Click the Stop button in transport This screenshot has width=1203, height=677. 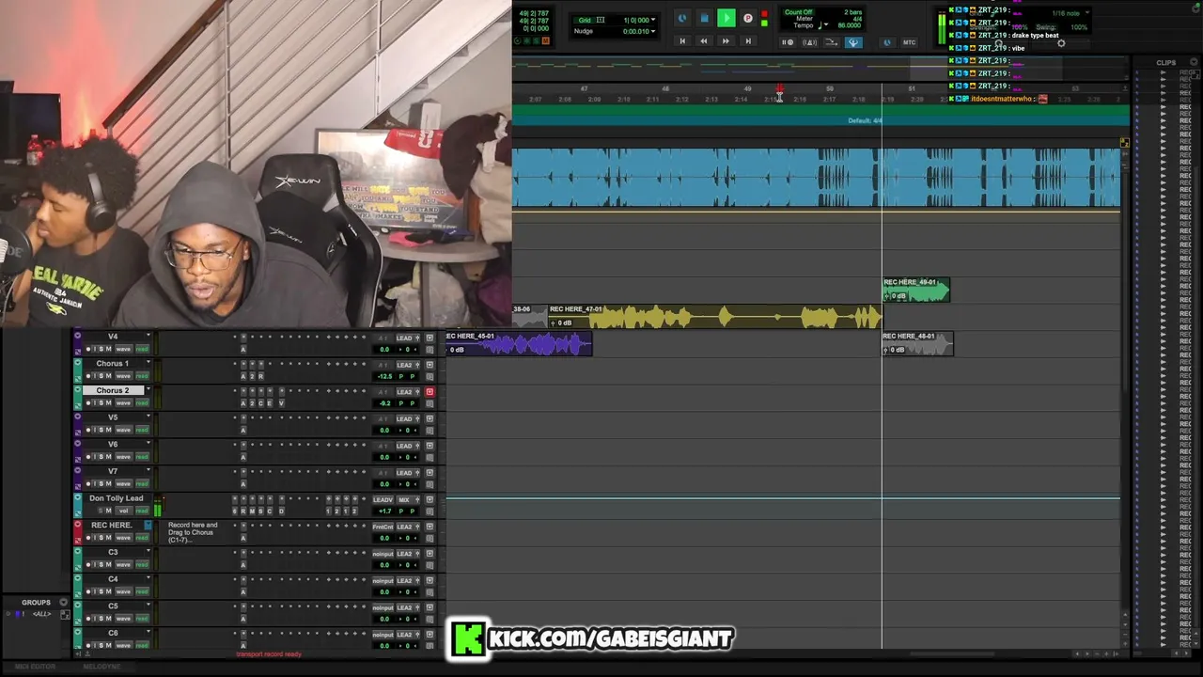(x=704, y=18)
